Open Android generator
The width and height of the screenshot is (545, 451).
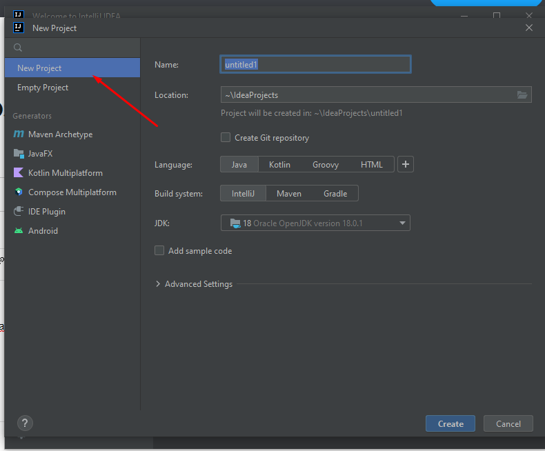click(72, 231)
